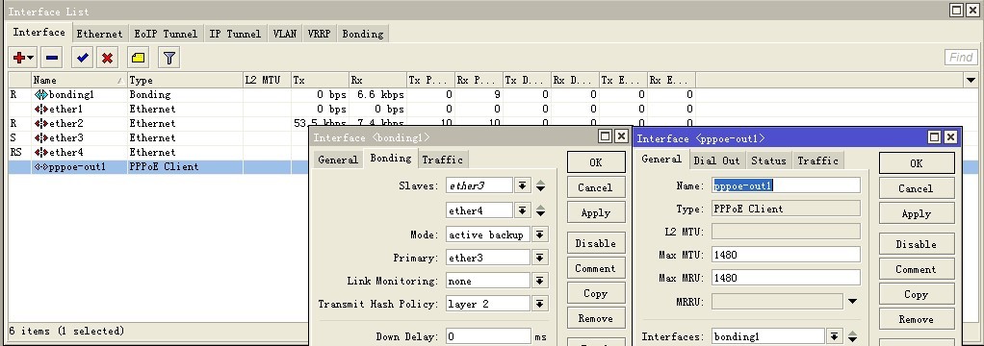
Task: Select the ether2 interface icon
Action: click(40, 123)
